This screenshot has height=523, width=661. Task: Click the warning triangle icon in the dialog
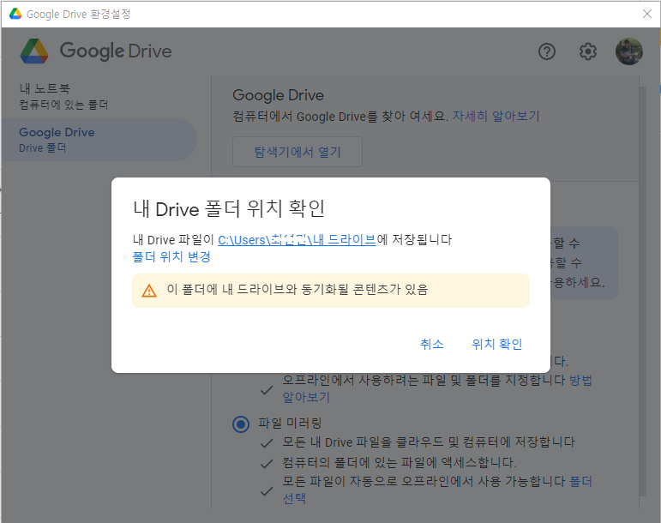tap(149, 291)
